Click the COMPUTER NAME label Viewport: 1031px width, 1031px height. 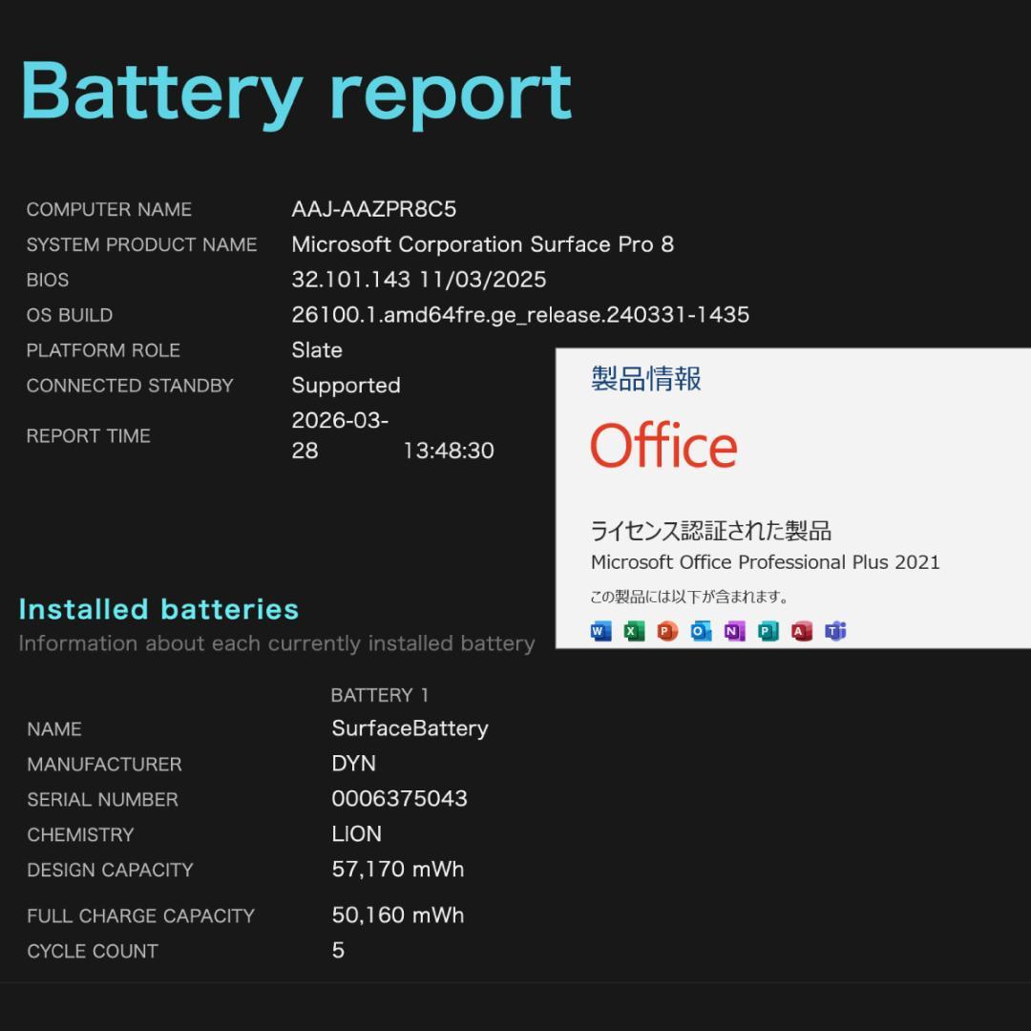pos(109,210)
